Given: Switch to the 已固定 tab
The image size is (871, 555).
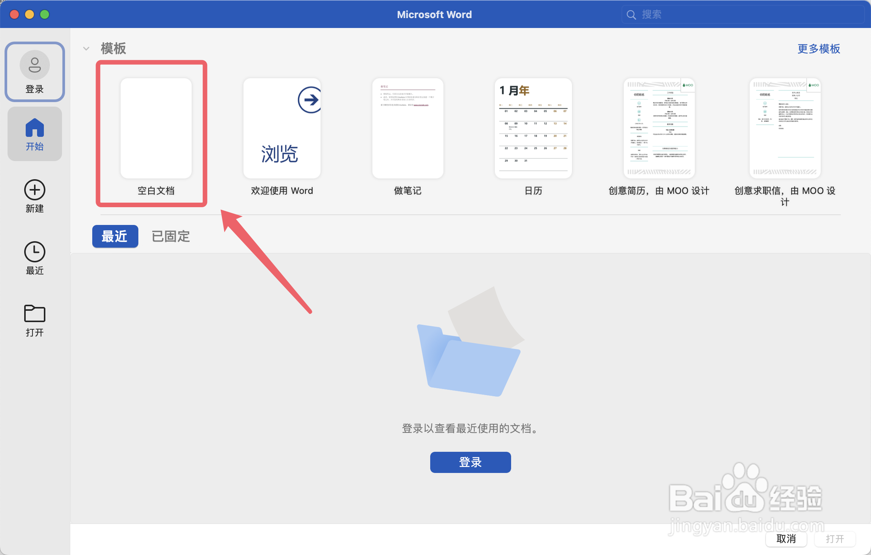Looking at the screenshot, I should click(171, 237).
